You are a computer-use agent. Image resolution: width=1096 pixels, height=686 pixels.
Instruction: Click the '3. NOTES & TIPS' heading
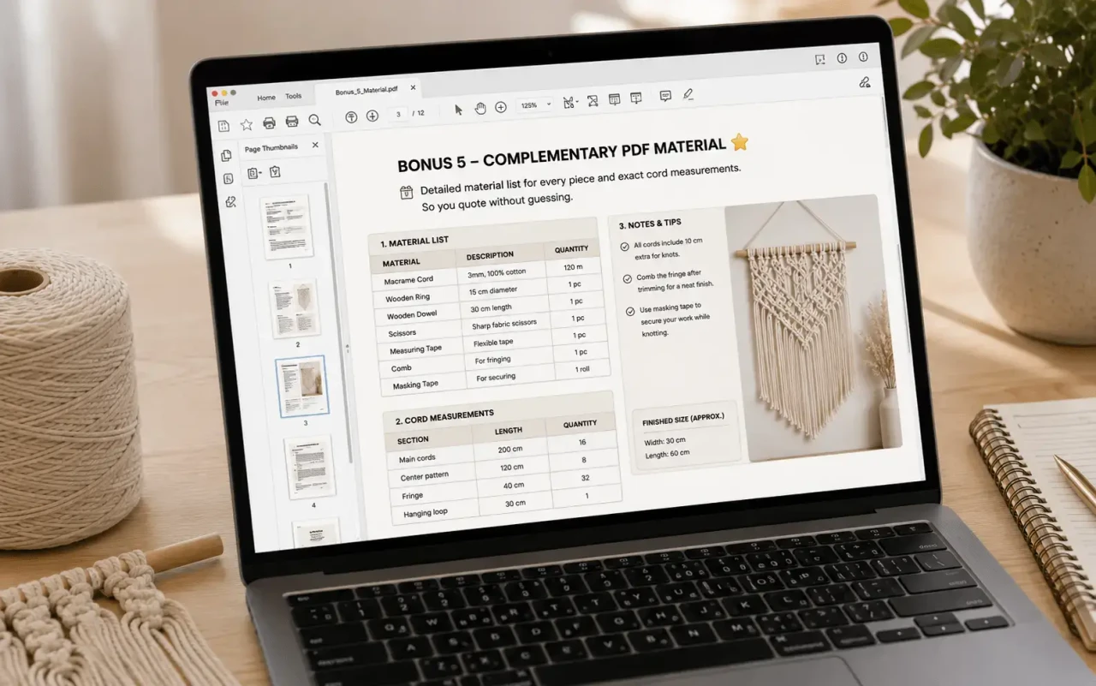tap(650, 224)
